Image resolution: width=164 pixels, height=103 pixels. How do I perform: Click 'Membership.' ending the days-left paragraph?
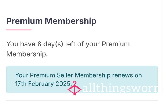tap(27, 54)
